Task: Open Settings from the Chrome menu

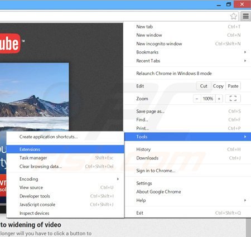Action: tap(188, 183)
